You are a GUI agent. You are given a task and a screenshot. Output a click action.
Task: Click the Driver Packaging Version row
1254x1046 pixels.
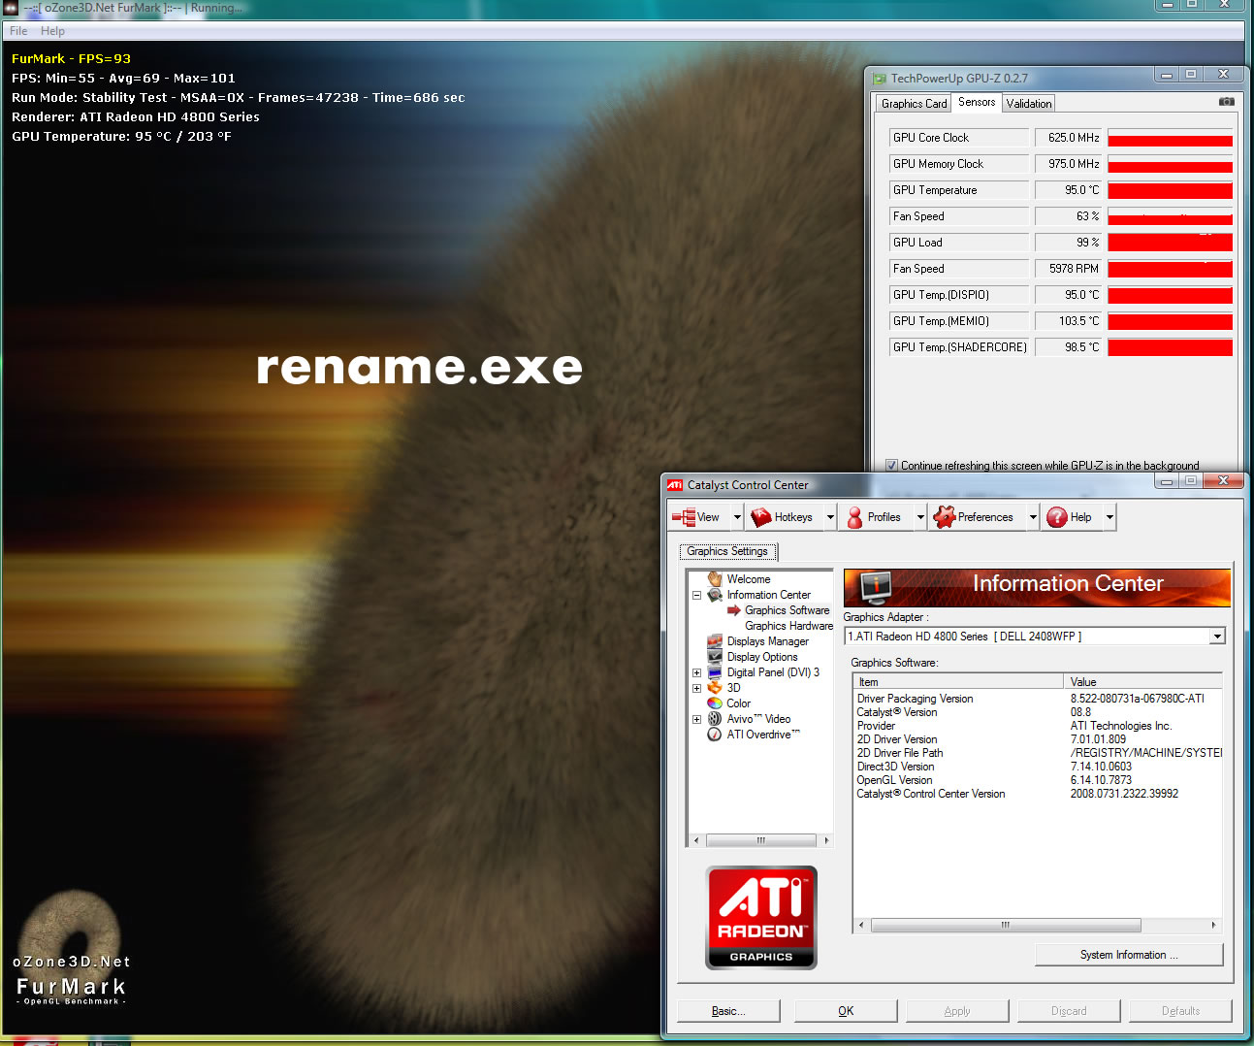tap(1038, 699)
